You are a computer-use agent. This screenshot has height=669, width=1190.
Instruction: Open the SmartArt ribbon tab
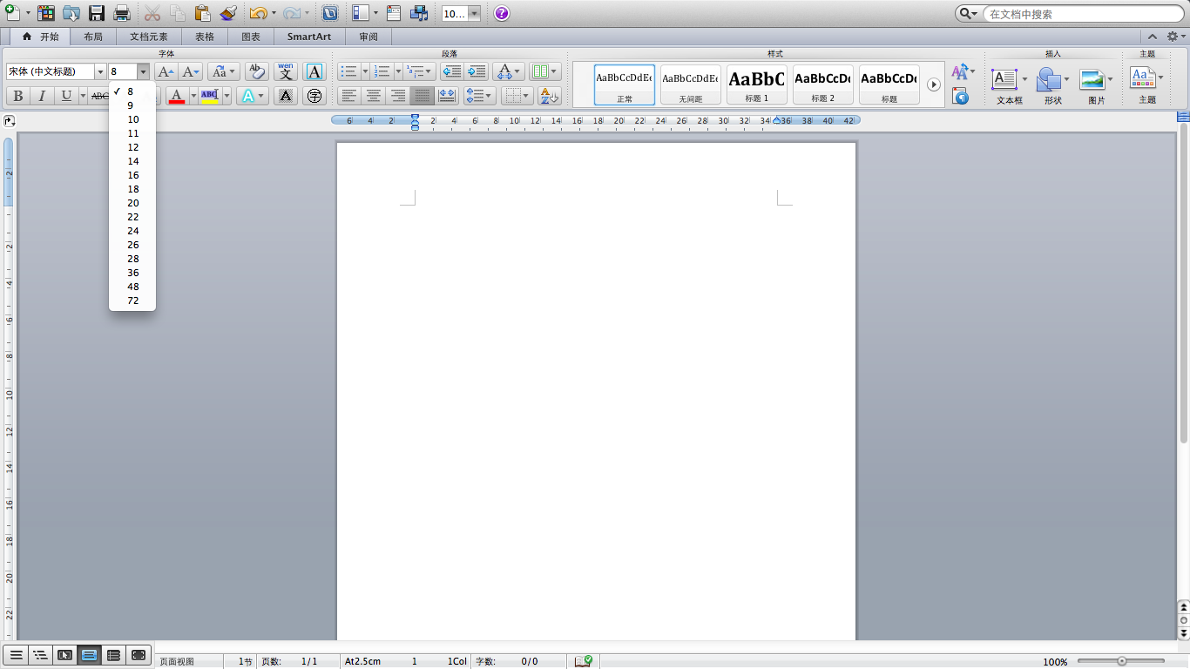point(309,37)
